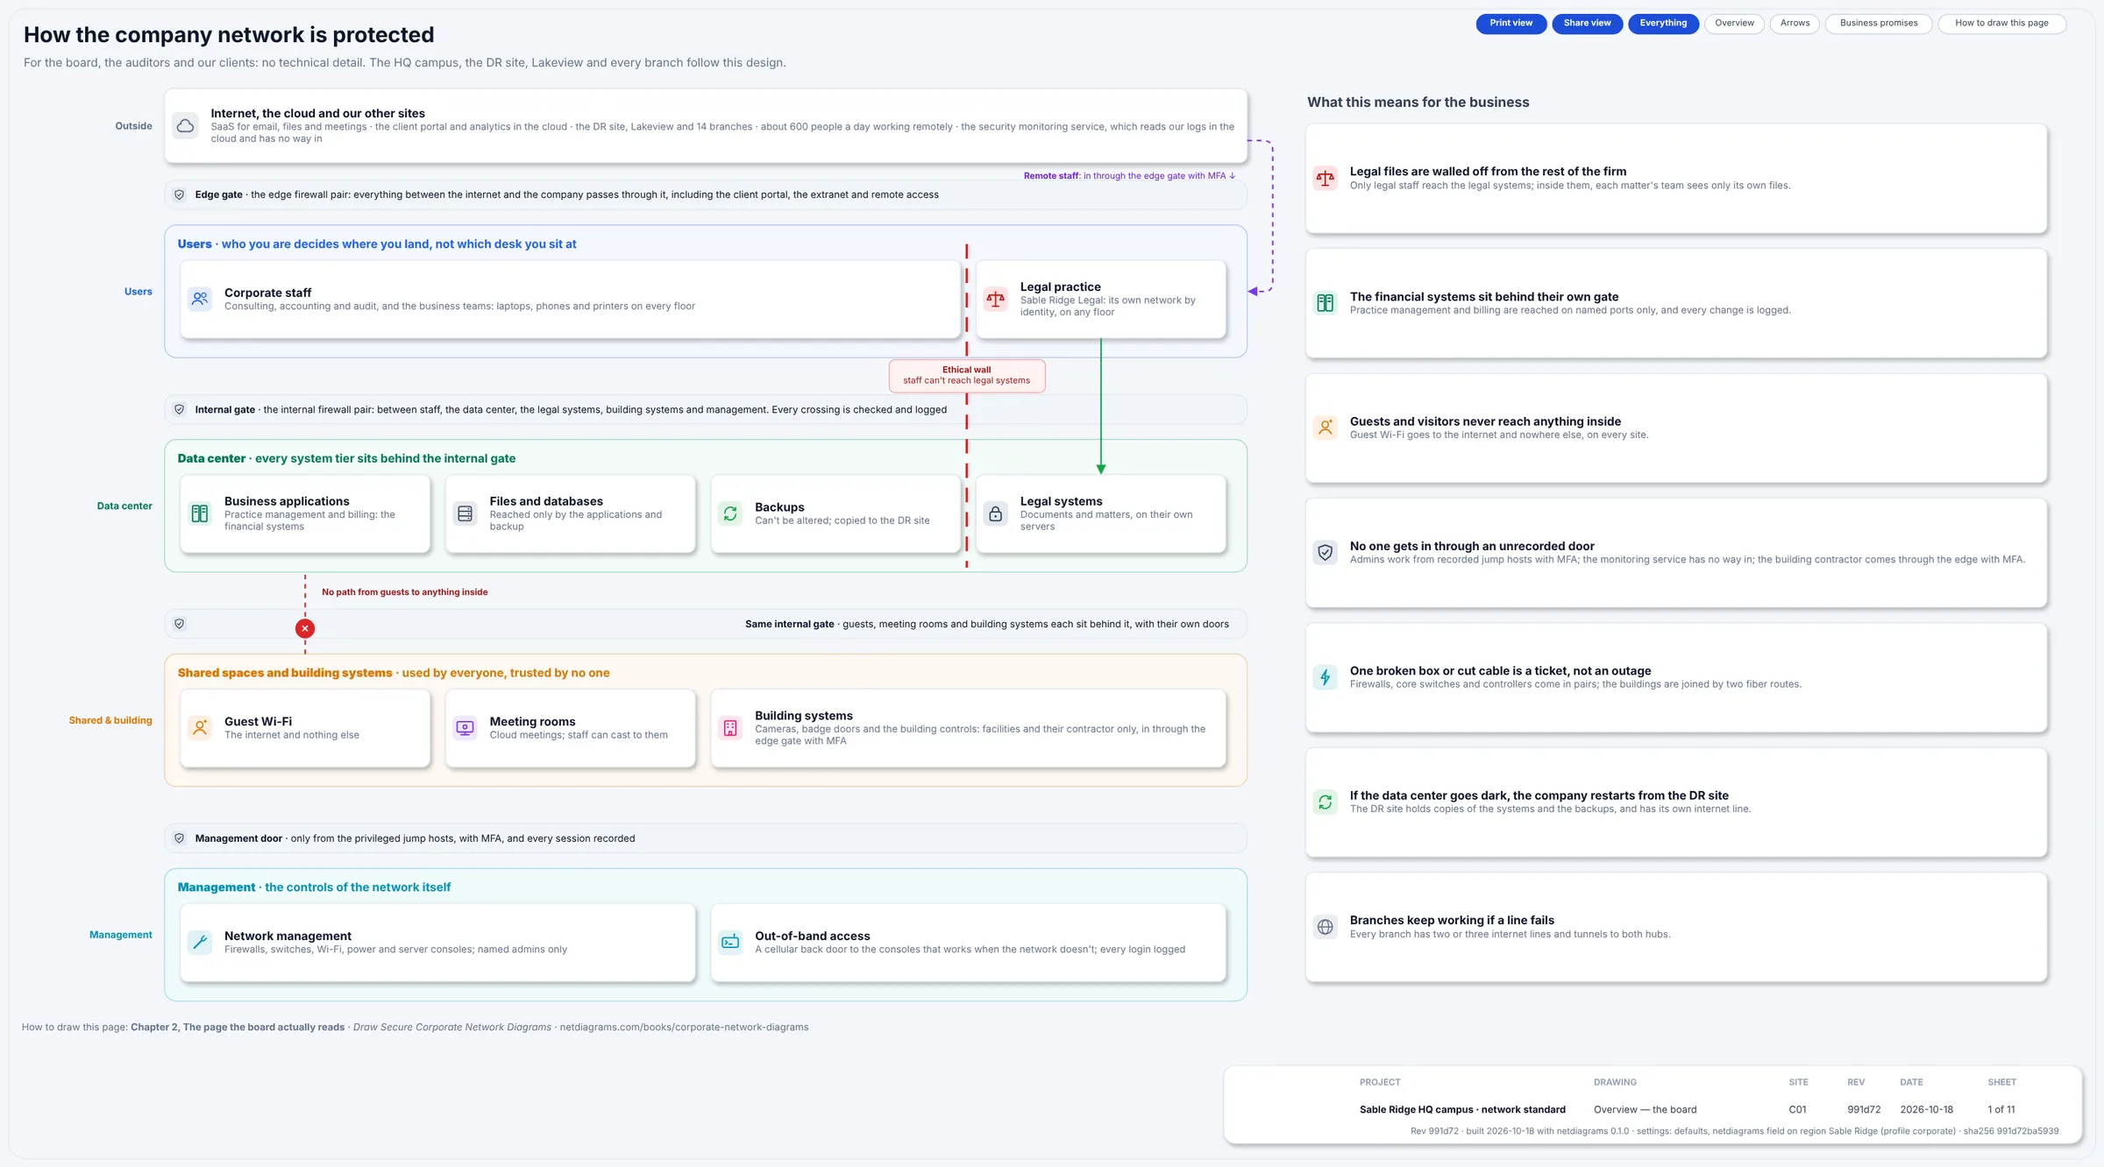This screenshot has height=1167, width=2104.
Task: Click the Meeting rooms screen icon
Action: point(466,728)
